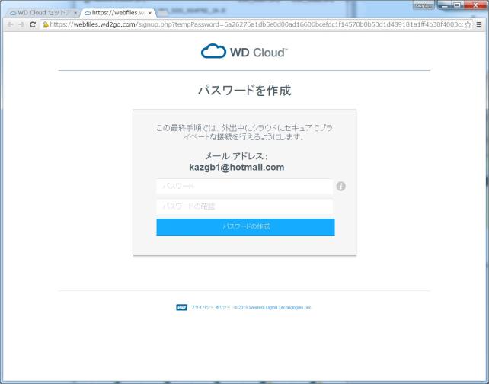Minimize the browser window
Image resolution: width=489 pixels, height=384 pixels.
(x=446, y=5)
